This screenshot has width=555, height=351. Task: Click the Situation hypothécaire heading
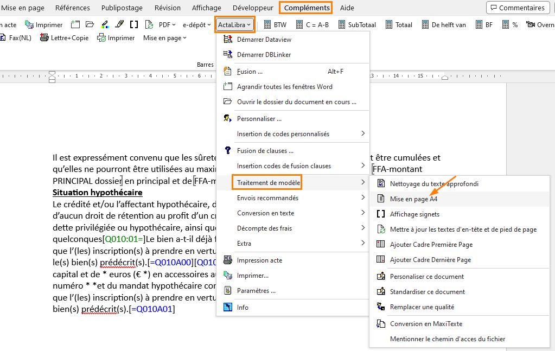(x=97, y=193)
